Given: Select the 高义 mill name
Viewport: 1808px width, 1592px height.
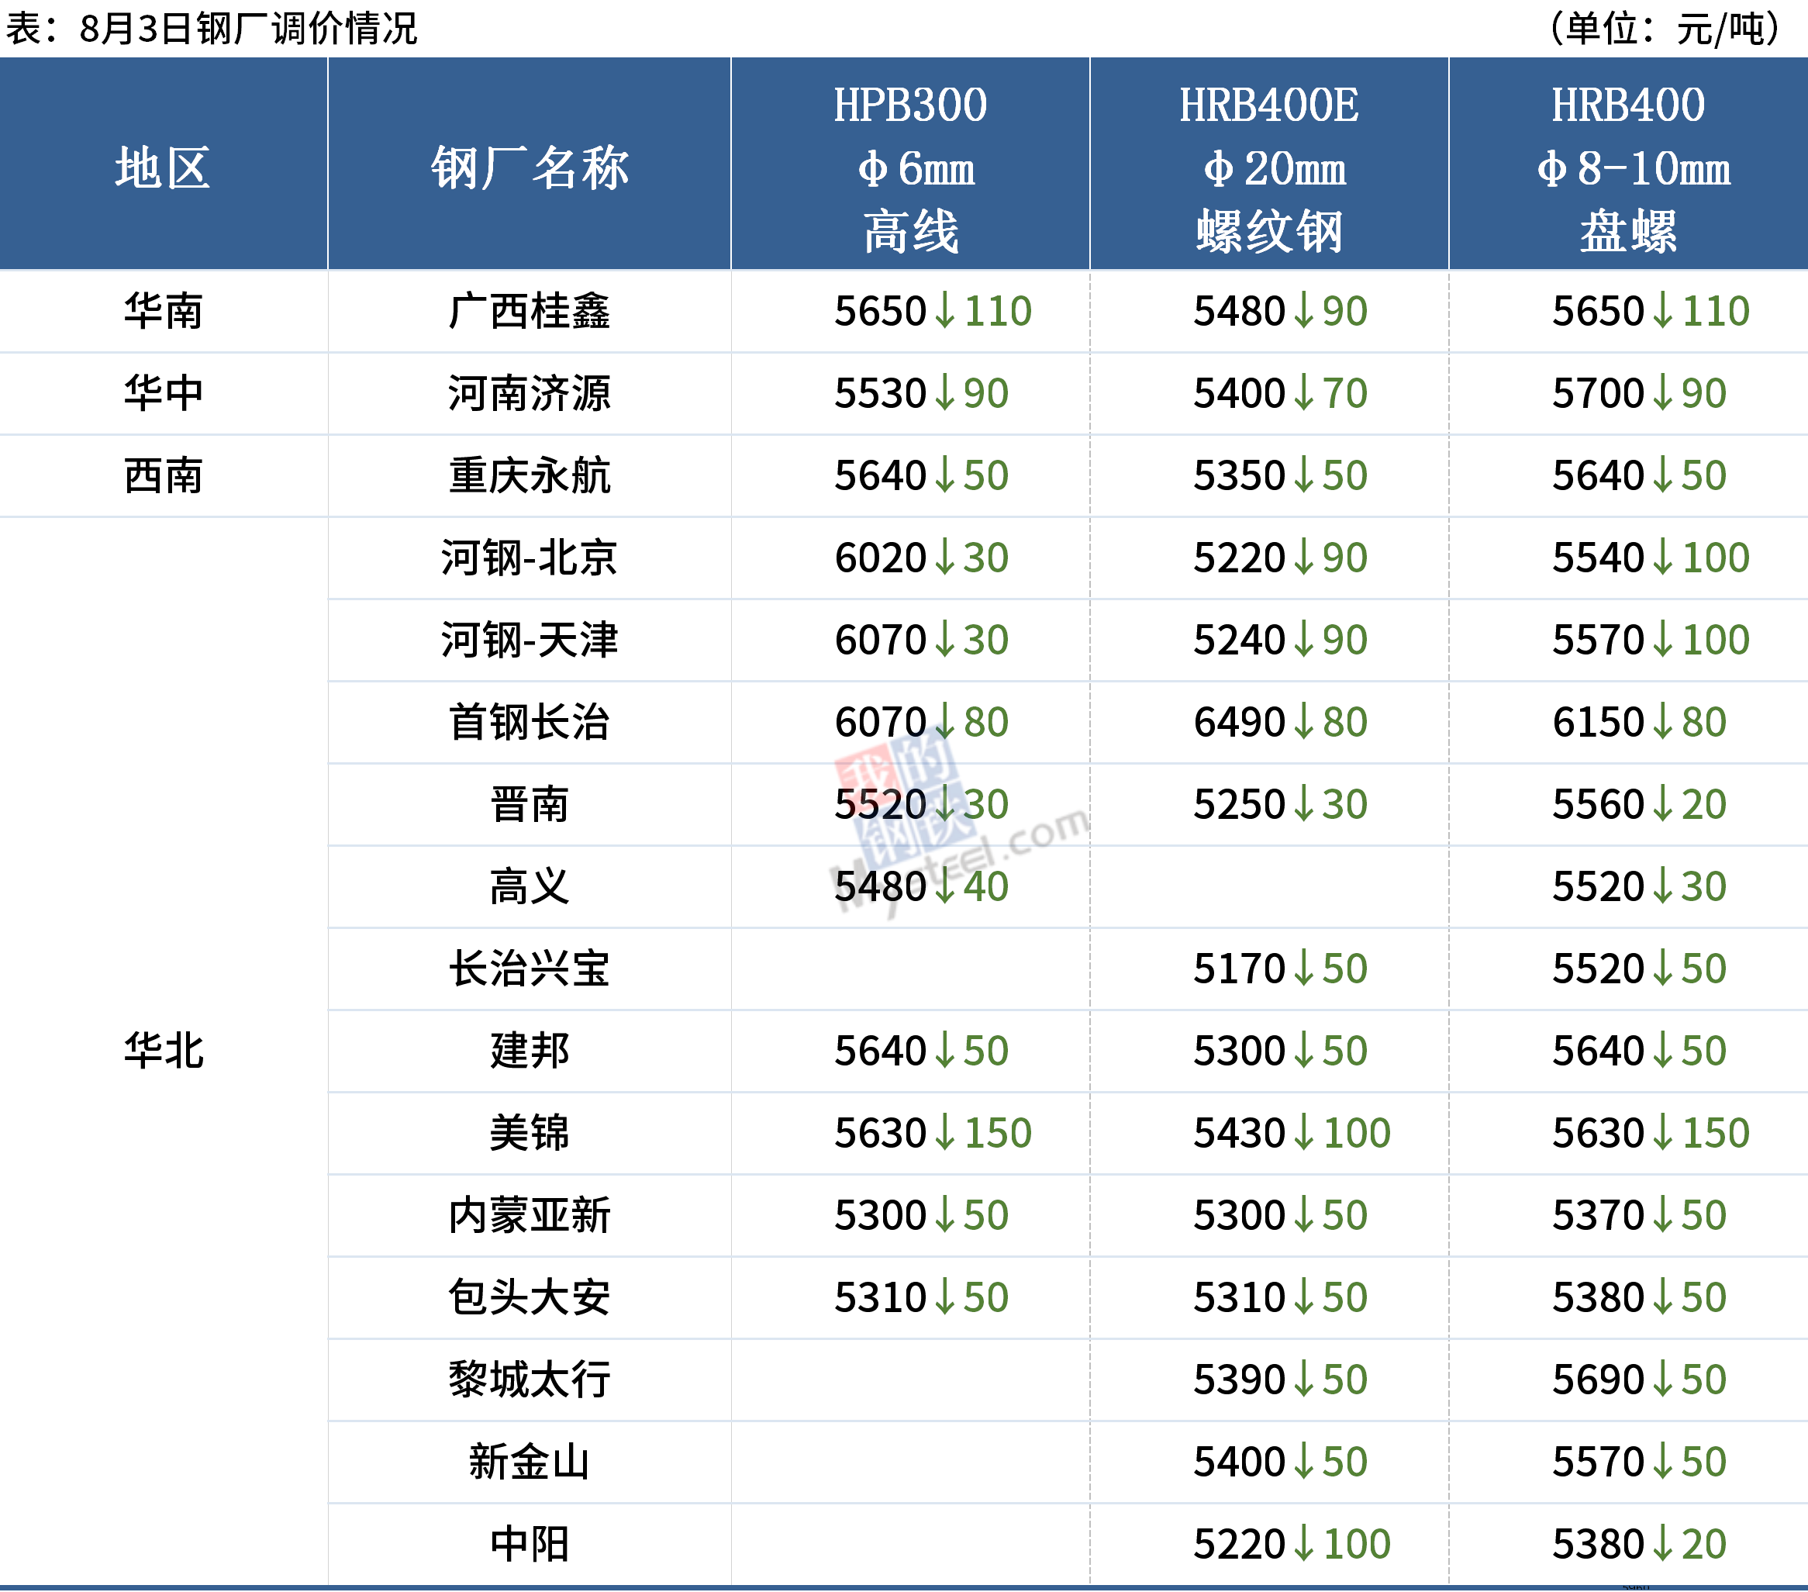Looking at the screenshot, I should tap(529, 886).
